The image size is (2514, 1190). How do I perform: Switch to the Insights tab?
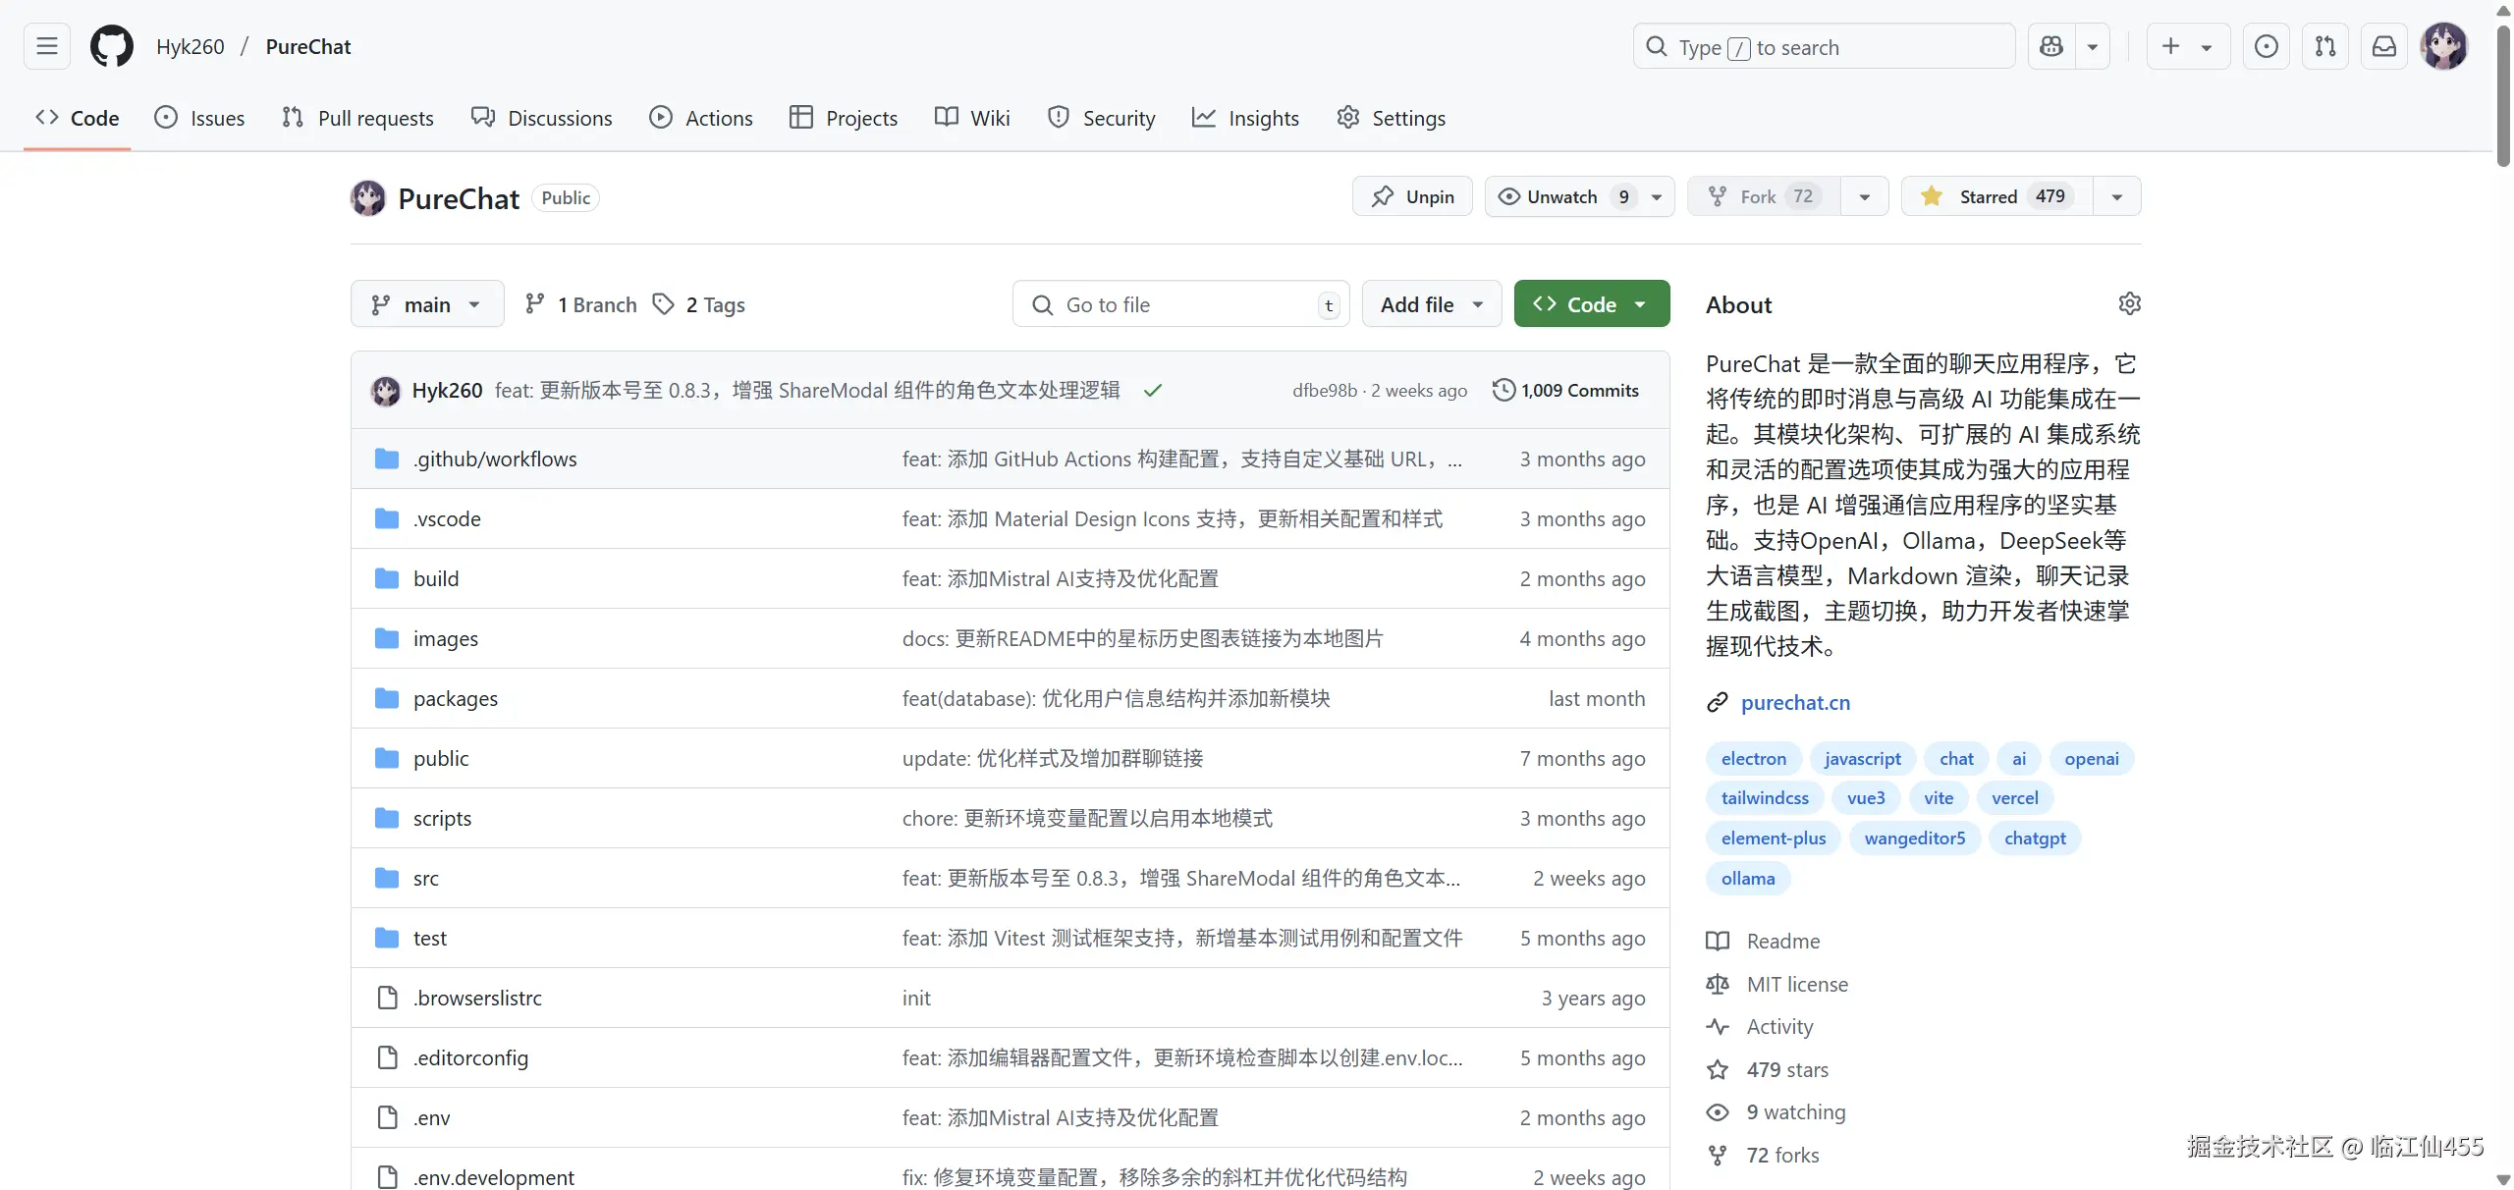tap(1245, 117)
